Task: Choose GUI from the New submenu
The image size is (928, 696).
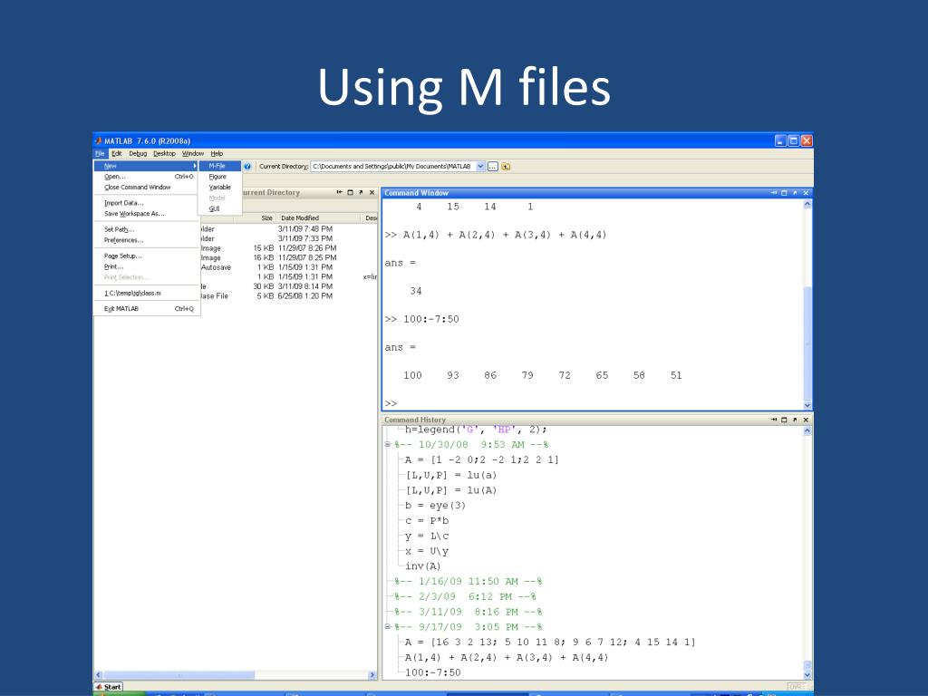Action: click(x=219, y=209)
